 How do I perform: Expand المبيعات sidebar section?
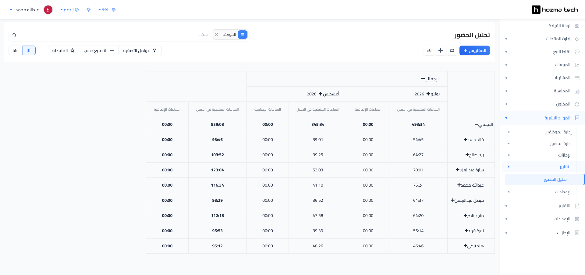coord(542,65)
